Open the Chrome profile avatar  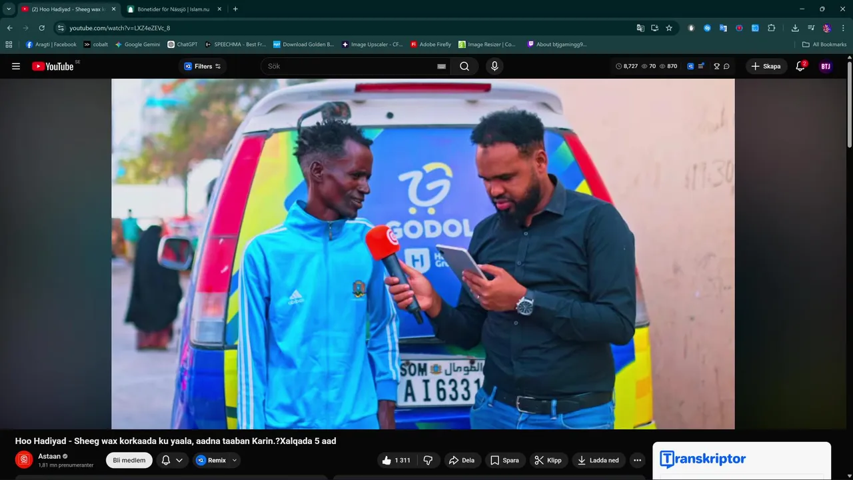point(827,28)
